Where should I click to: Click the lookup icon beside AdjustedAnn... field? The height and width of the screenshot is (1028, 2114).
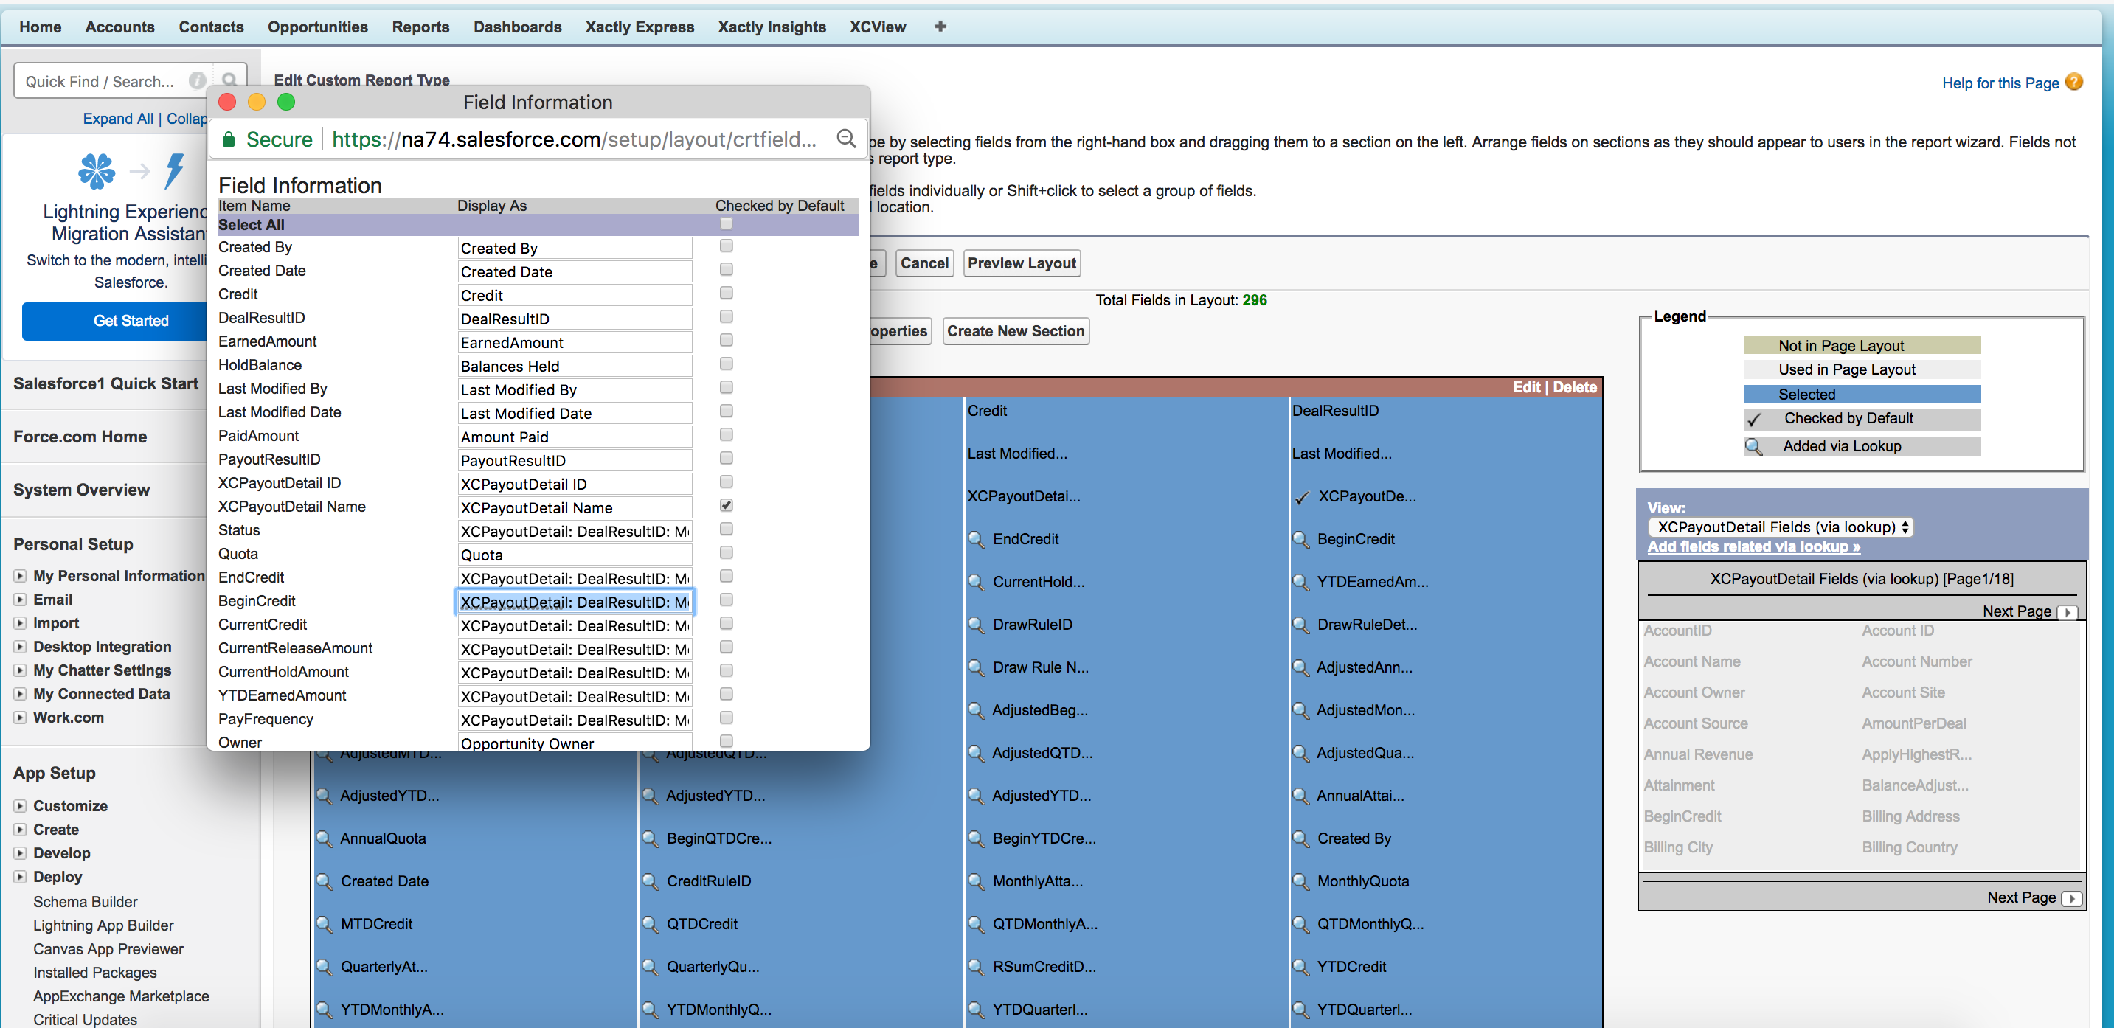click(1302, 668)
